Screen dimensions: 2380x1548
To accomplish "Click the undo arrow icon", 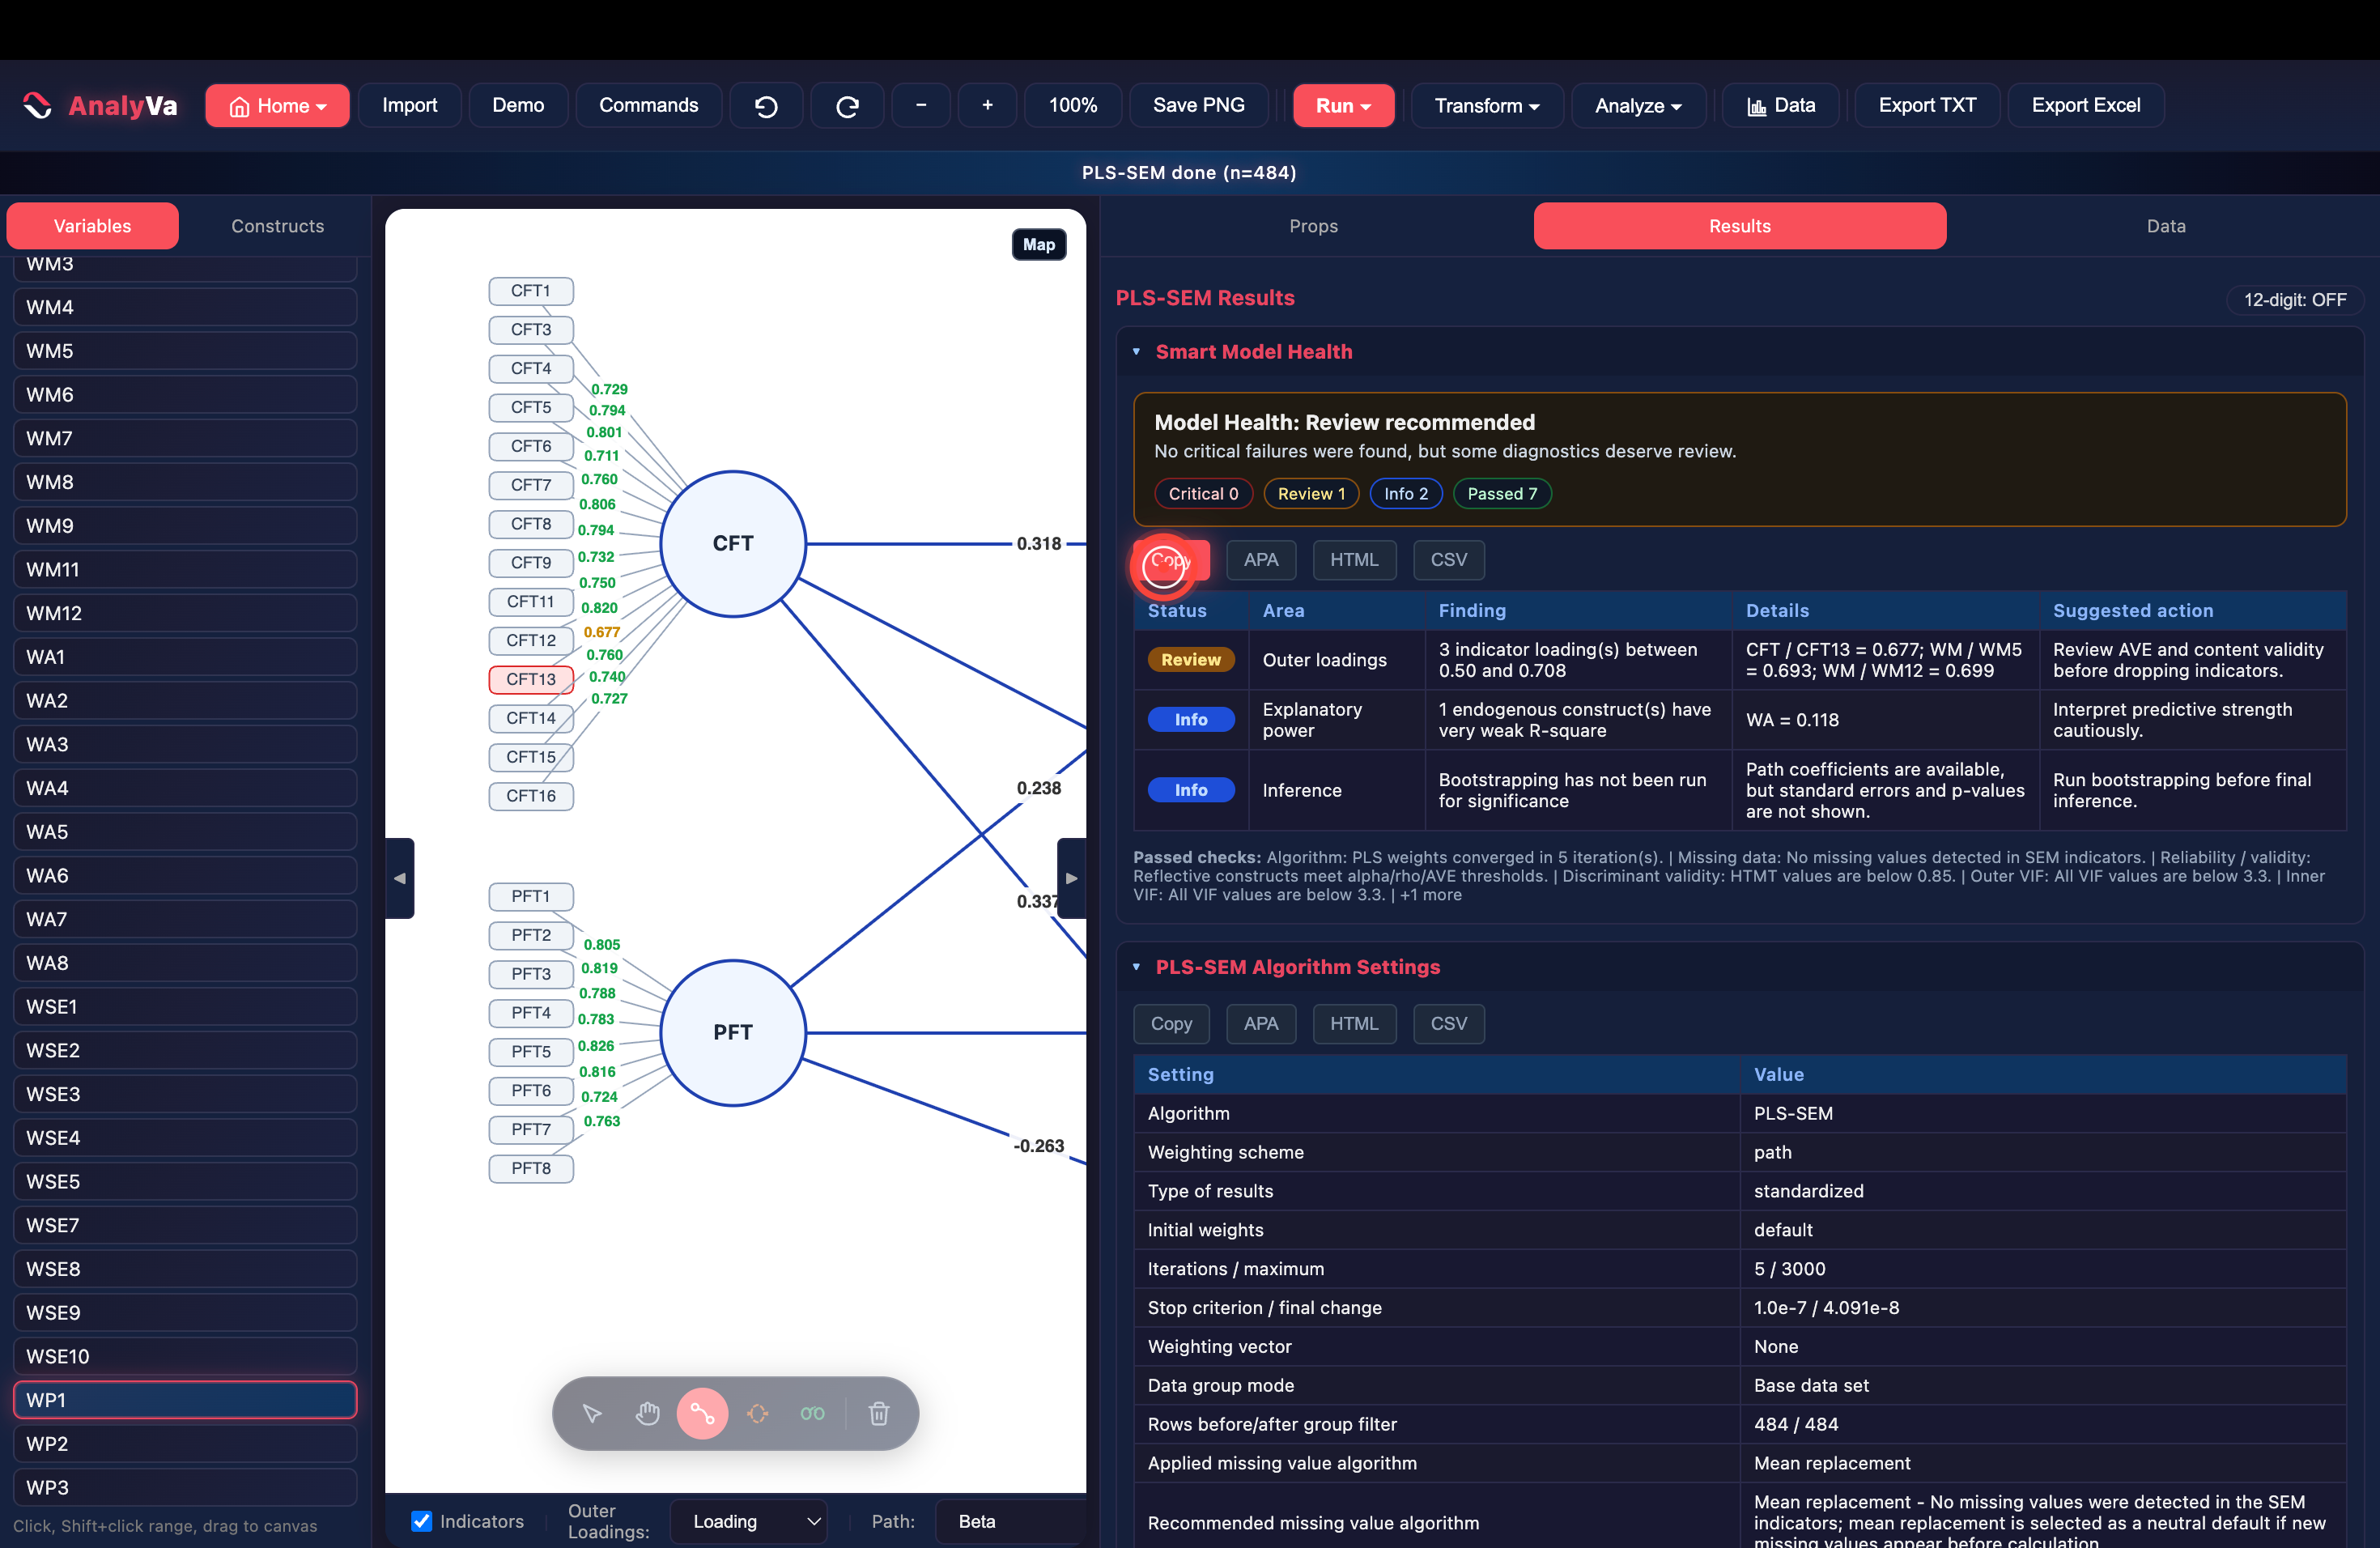I will tap(766, 105).
